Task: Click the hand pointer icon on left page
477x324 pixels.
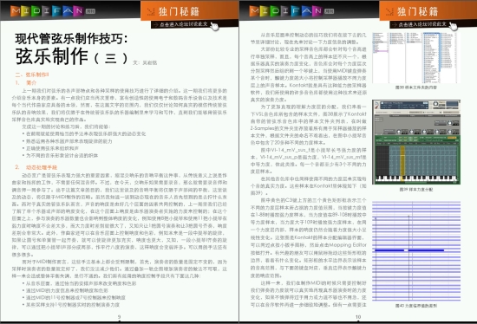Action: coord(214,27)
